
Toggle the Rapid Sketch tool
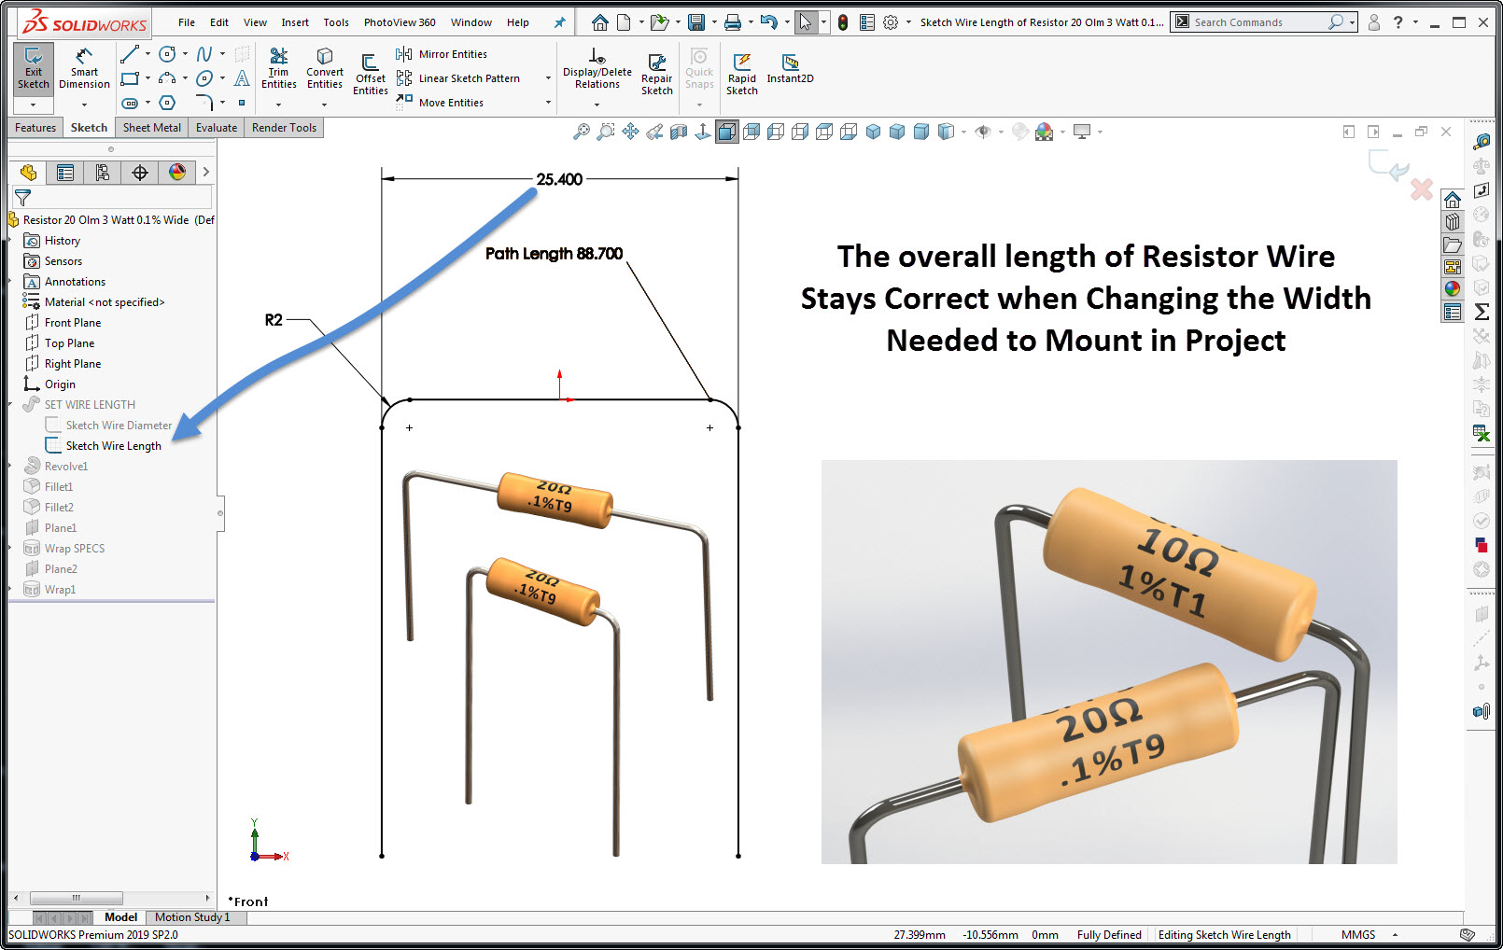(742, 75)
